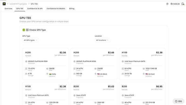Click the India flag location icon
186x105 pixels.
50,74
